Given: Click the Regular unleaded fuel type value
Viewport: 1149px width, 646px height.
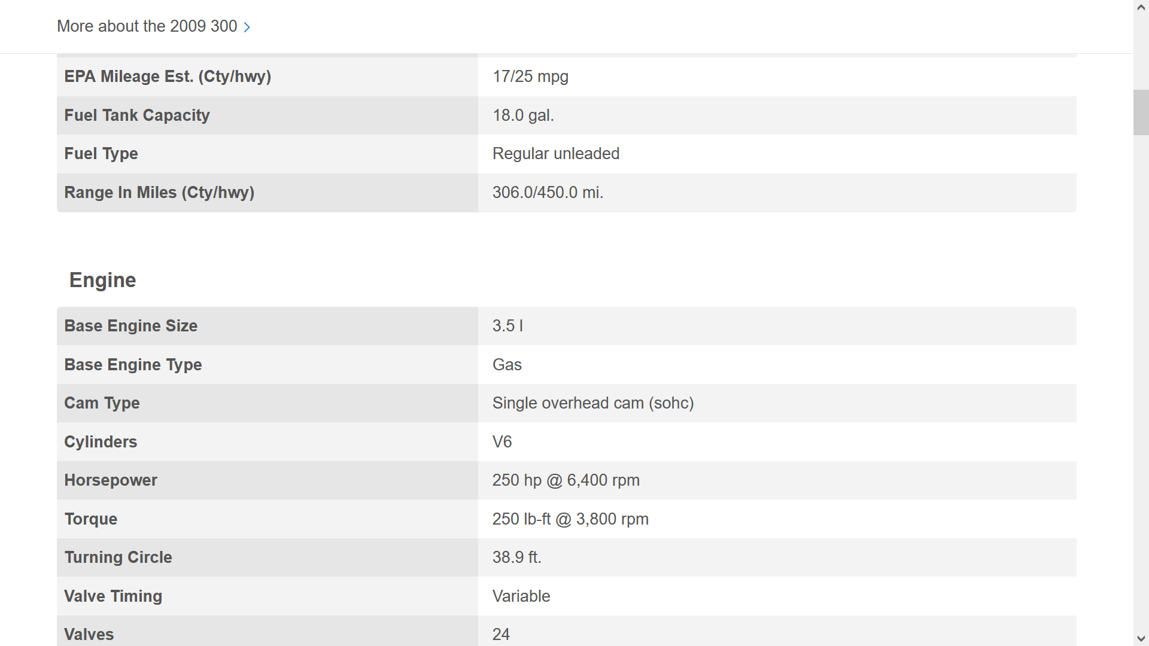Looking at the screenshot, I should pos(556,154).
